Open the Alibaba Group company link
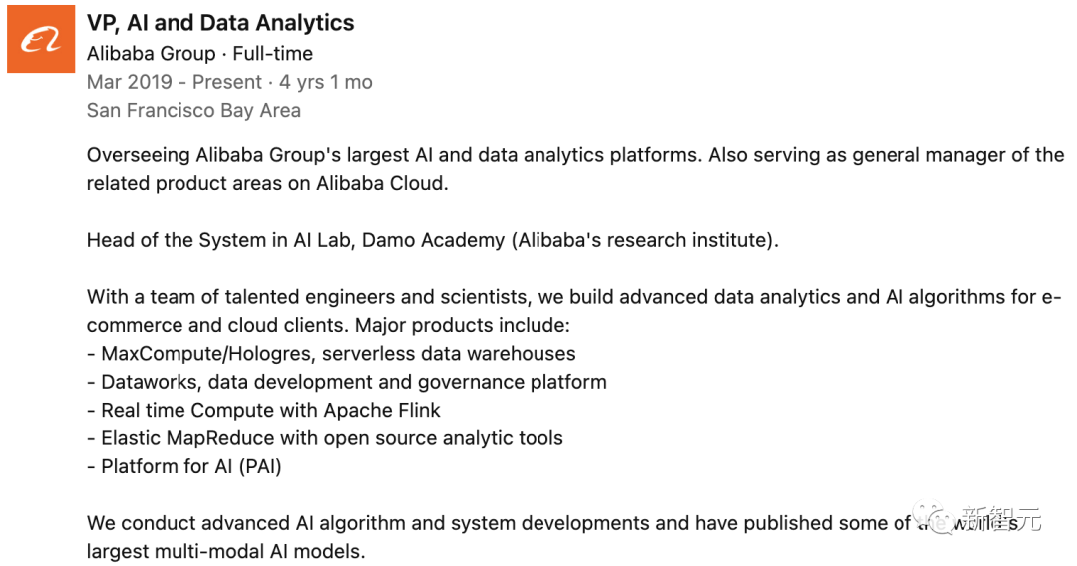 point(152,54)
